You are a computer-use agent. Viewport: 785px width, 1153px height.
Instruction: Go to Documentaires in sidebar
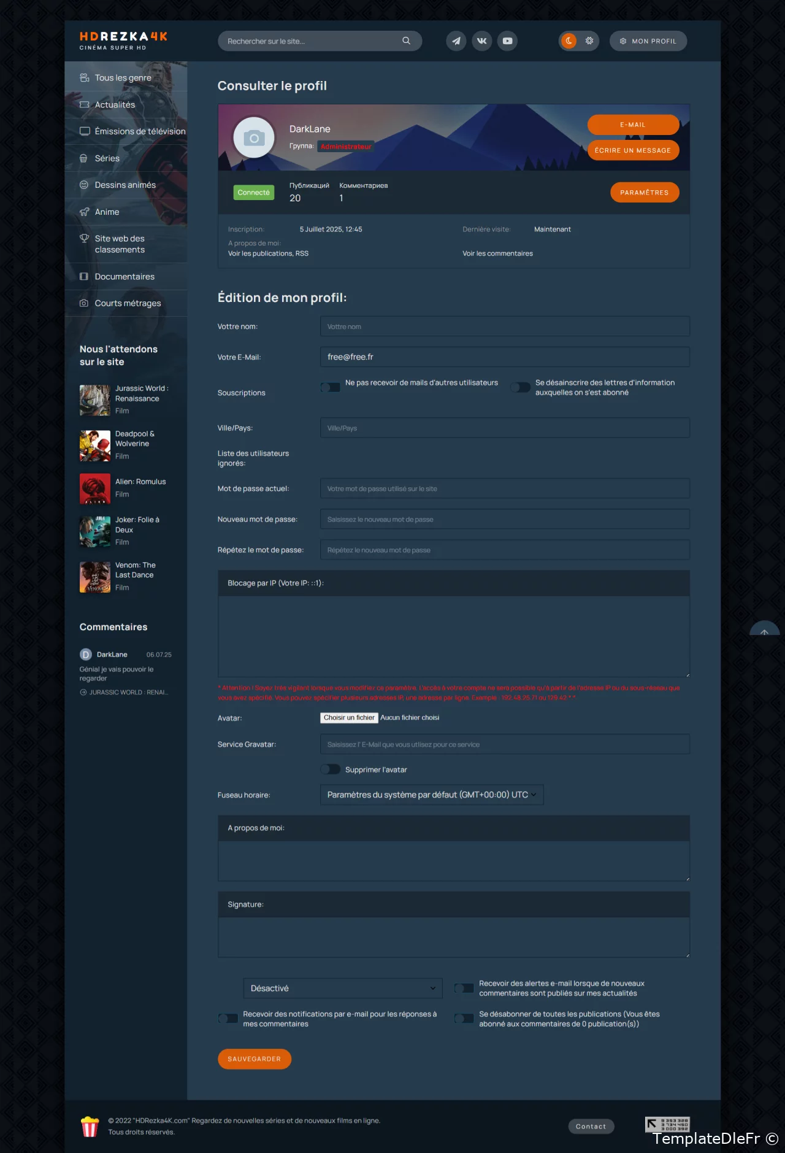(x=124, y=277)
